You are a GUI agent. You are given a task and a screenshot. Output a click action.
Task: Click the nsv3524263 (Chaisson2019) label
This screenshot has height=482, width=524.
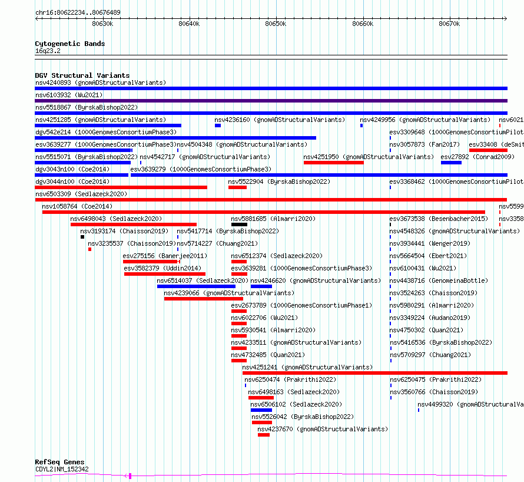tap(433, 293)
